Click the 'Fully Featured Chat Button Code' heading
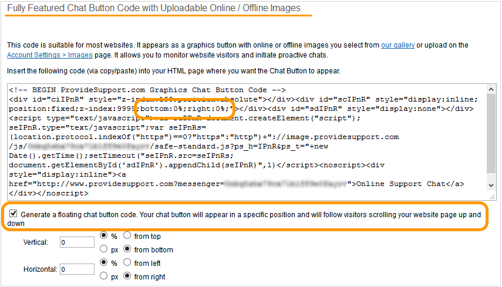Image resolution: width=502 pixels, height=287 pixels. 154,8
